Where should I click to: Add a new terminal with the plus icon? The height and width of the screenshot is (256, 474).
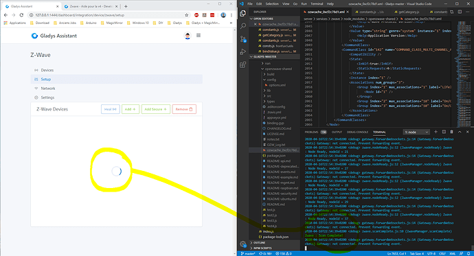[436, 132]
